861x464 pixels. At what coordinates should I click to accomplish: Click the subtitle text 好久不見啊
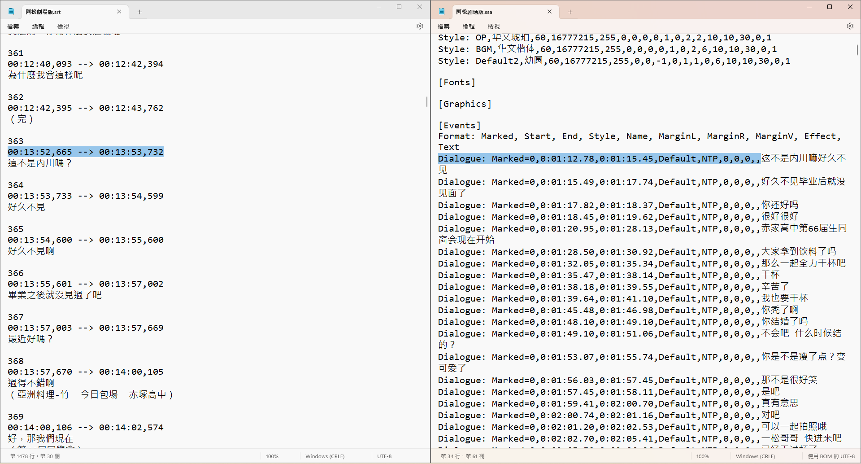tap(31, 251)
